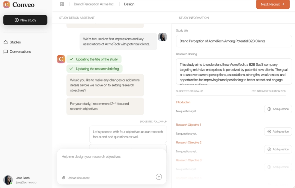295x188 pixels.
Task: Select the Design breadcrumb step
Action: tap(129, 4)
